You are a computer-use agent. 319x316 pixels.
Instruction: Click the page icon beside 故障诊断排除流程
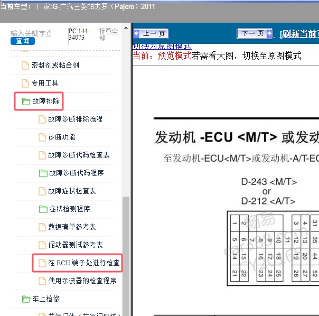(x=42, y=119)
